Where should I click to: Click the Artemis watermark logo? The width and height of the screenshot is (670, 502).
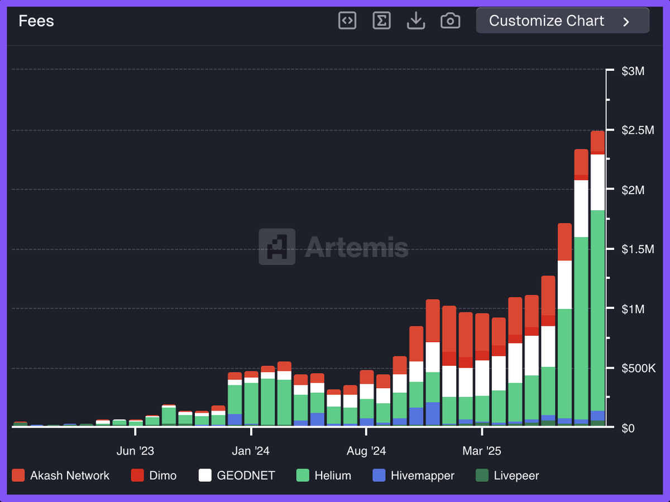click(333, 247)
